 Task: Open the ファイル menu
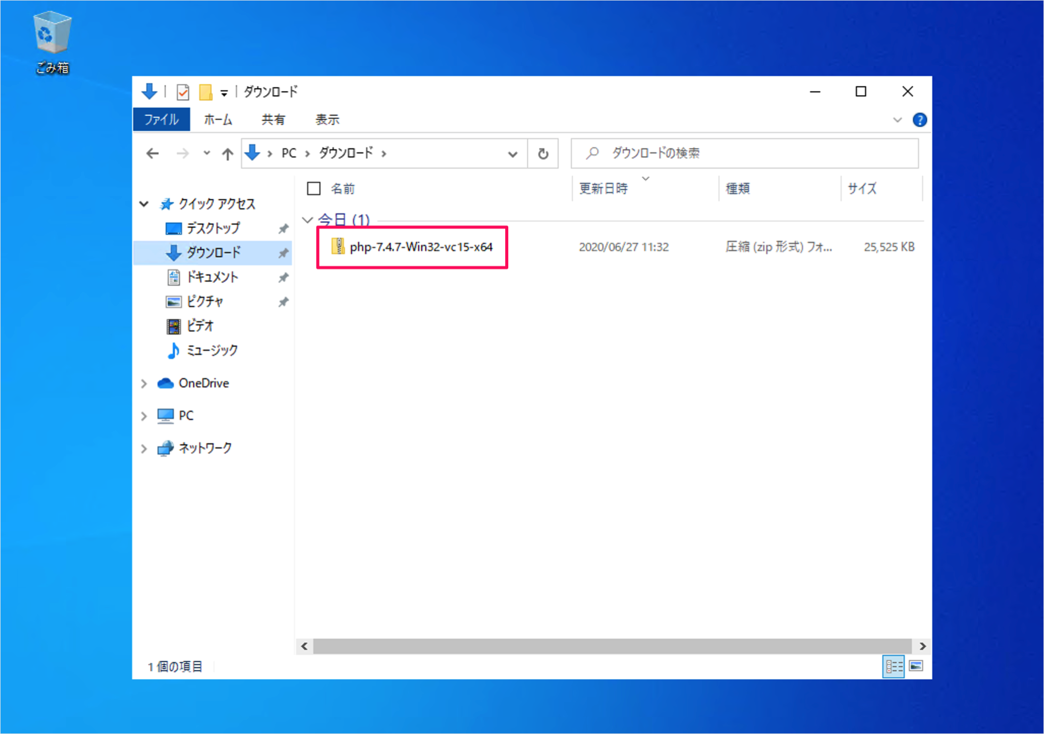[x=161, y=119]
